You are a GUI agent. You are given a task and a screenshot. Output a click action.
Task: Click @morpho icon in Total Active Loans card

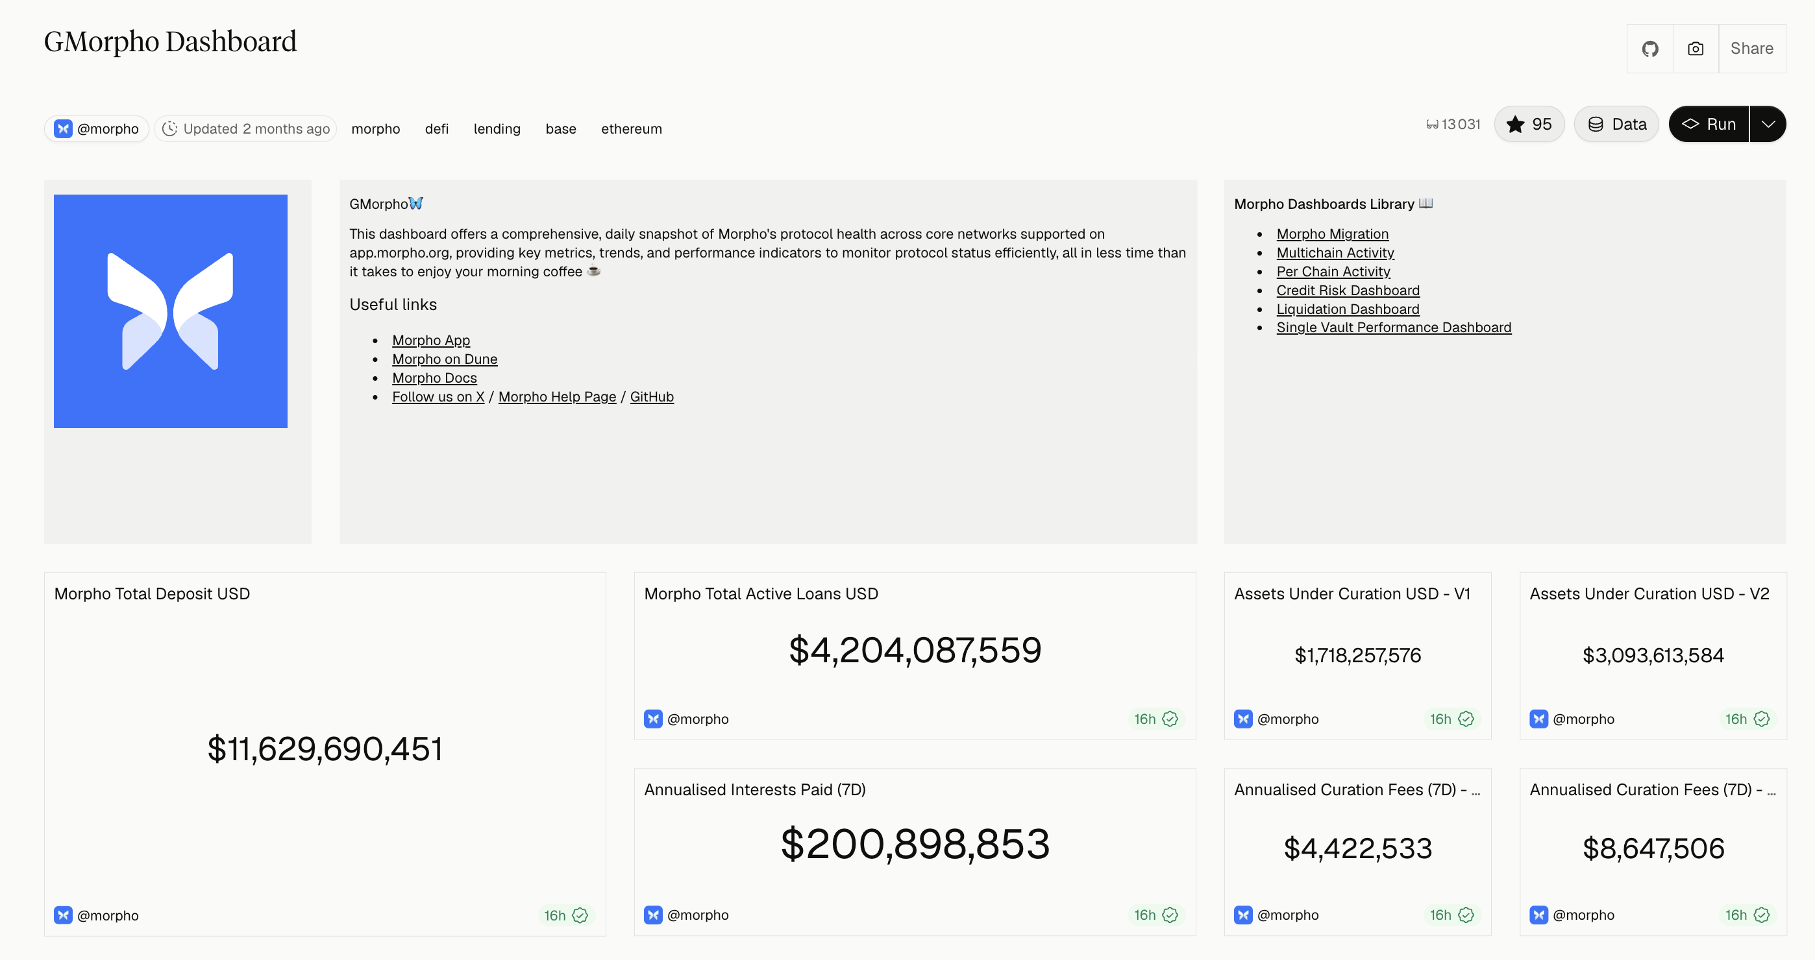(653, 719)
